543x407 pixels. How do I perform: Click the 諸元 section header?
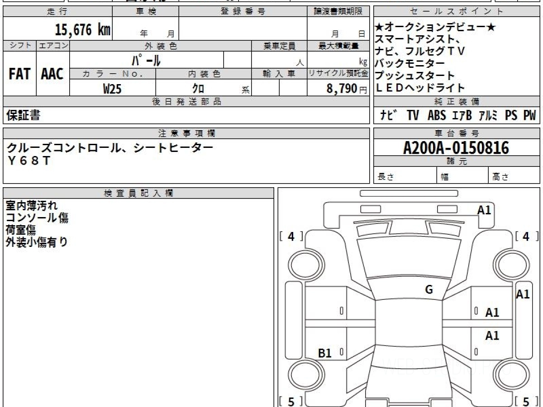pos(456,161)
